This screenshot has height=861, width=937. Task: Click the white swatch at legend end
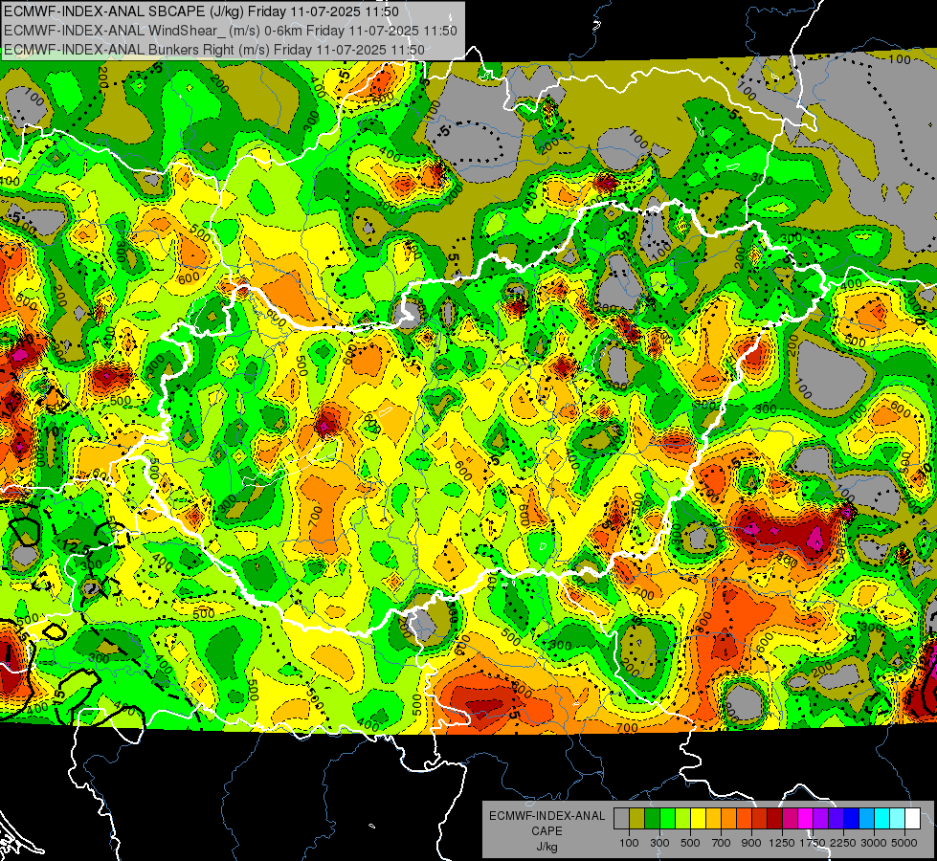[x=912, y=818]
